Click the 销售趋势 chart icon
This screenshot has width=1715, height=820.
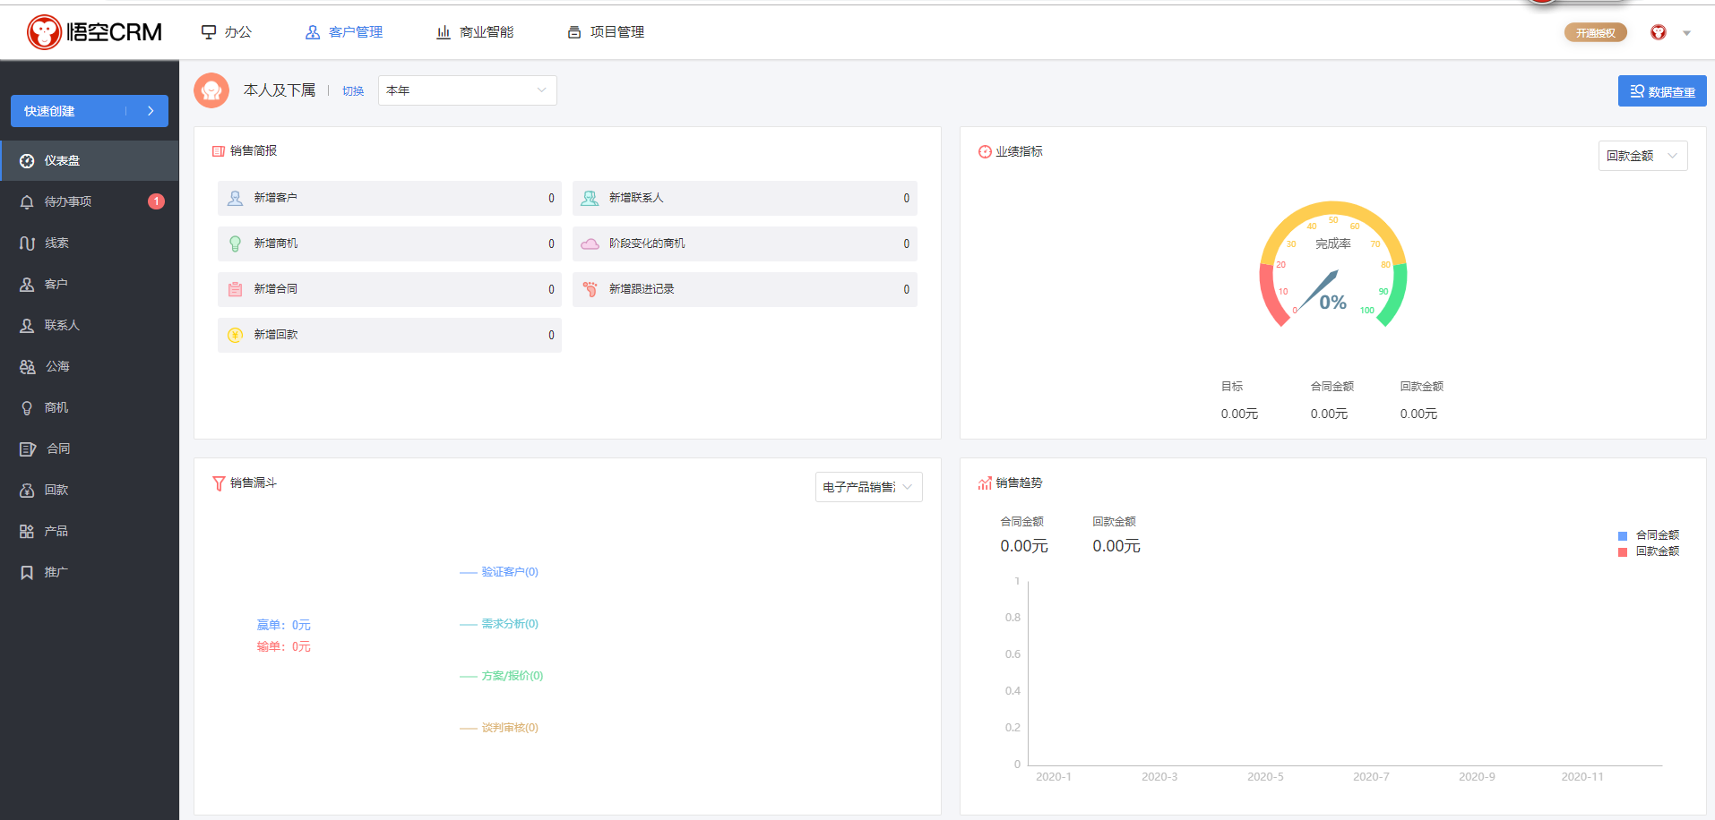[x=985, y=483]
